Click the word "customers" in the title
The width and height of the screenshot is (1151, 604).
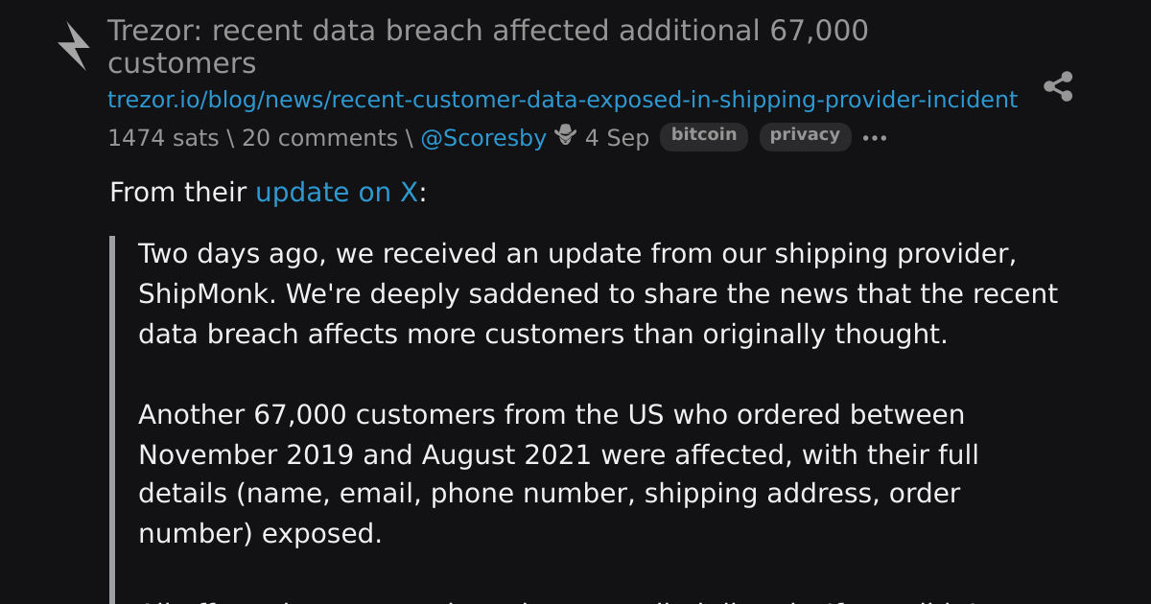181,64
